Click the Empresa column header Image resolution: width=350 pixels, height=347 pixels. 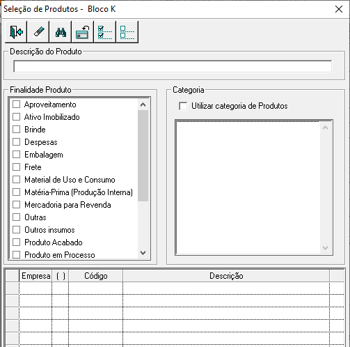(35, 276)
